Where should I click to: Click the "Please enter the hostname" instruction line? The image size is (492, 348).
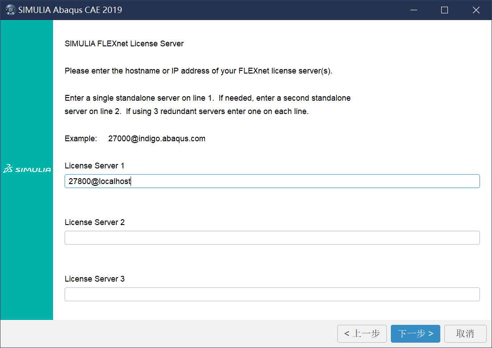pyautogui.click(x=198, y=71)
